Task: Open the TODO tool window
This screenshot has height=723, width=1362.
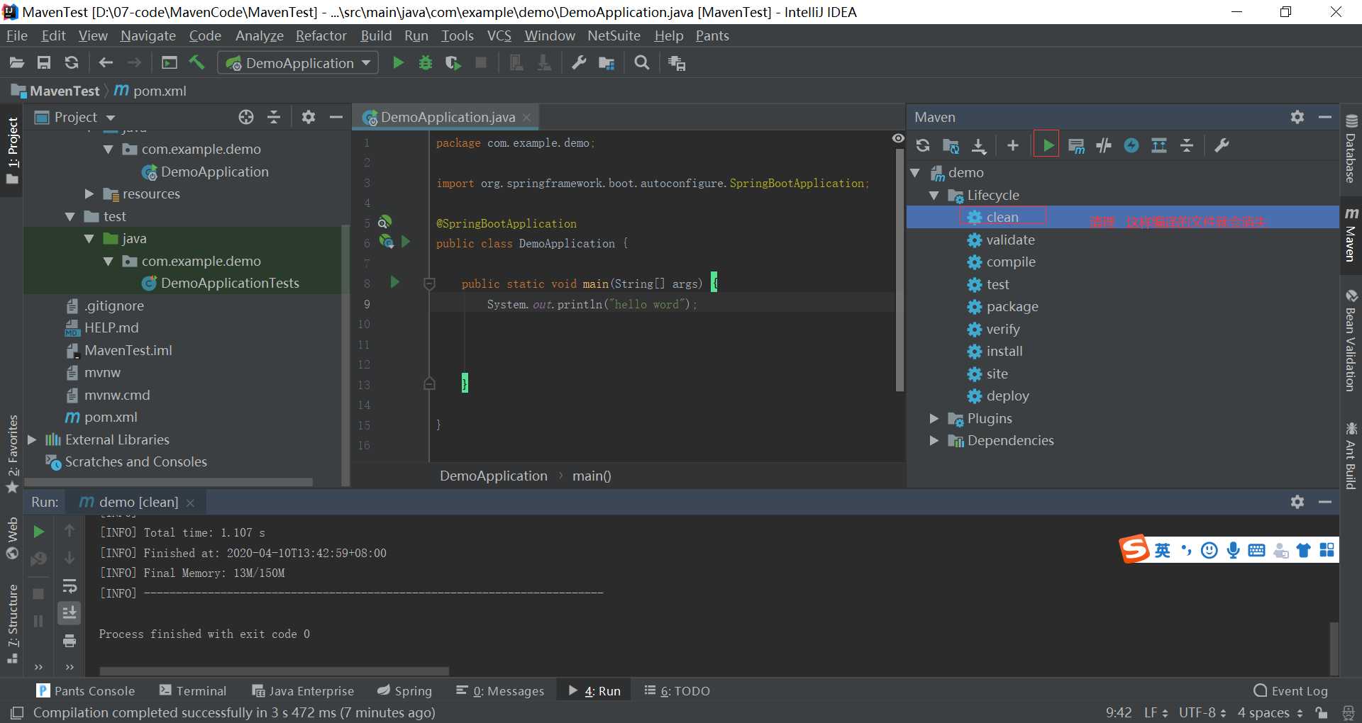Action: [x=677, y=690]
